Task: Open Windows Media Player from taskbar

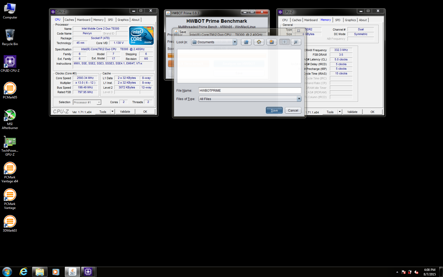Action: [56, 272]
